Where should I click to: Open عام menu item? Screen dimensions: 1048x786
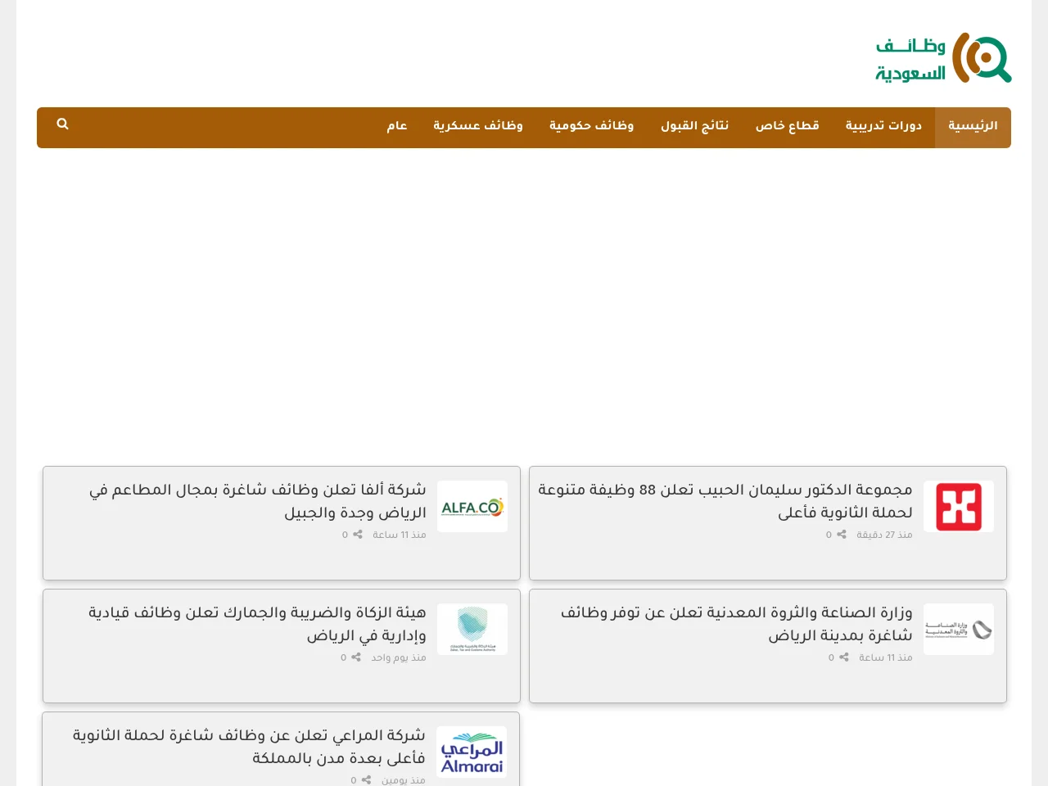pyautogui.click(x=397, y=127)
